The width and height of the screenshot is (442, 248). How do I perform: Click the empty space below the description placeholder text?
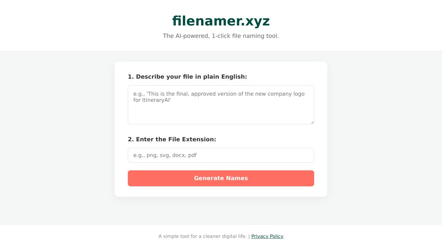click(x=221, y=114)
